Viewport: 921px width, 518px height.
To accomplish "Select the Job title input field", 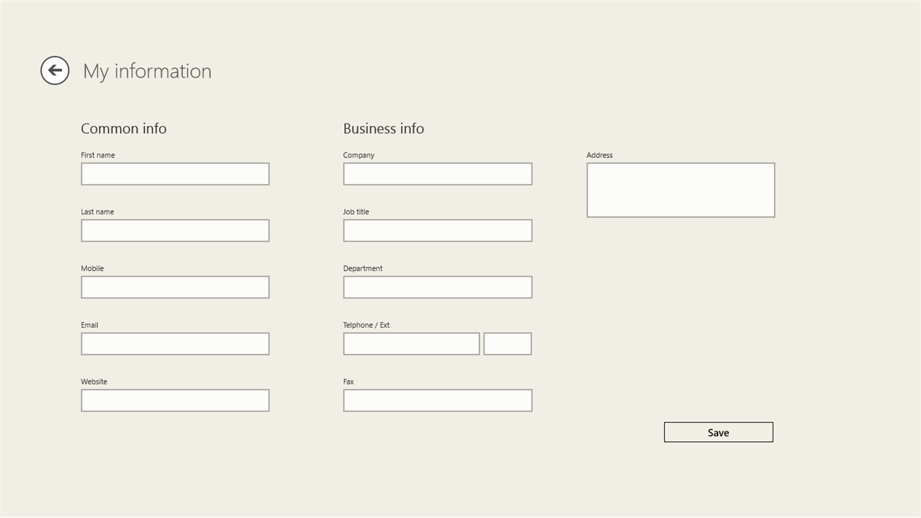I will point(437,231).
